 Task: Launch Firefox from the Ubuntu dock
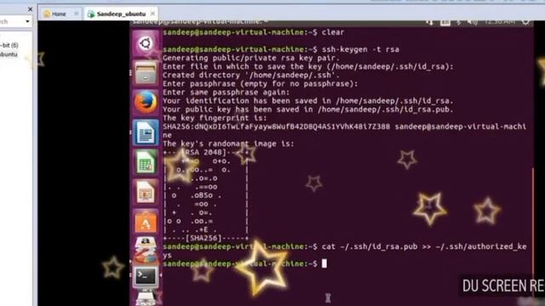tap(146, 102)
